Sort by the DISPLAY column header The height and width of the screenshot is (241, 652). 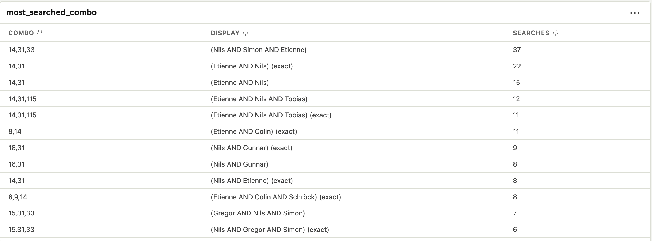click(x=225, y=33)
